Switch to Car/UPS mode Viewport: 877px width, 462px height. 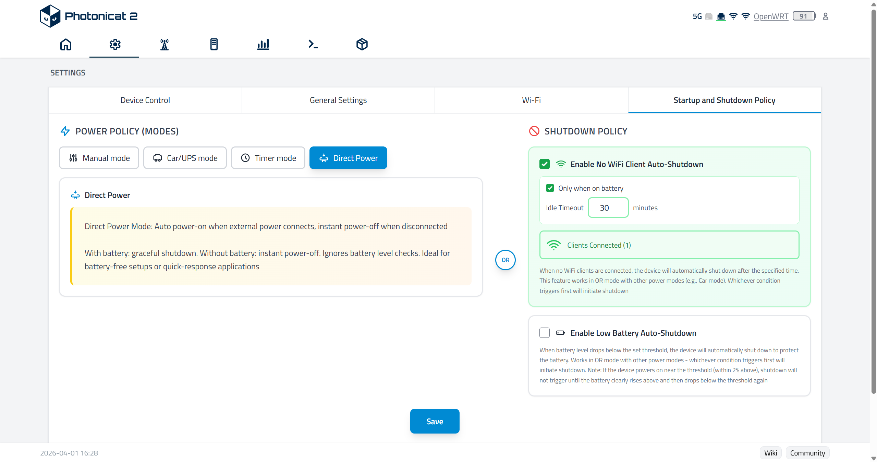(185, 158)
